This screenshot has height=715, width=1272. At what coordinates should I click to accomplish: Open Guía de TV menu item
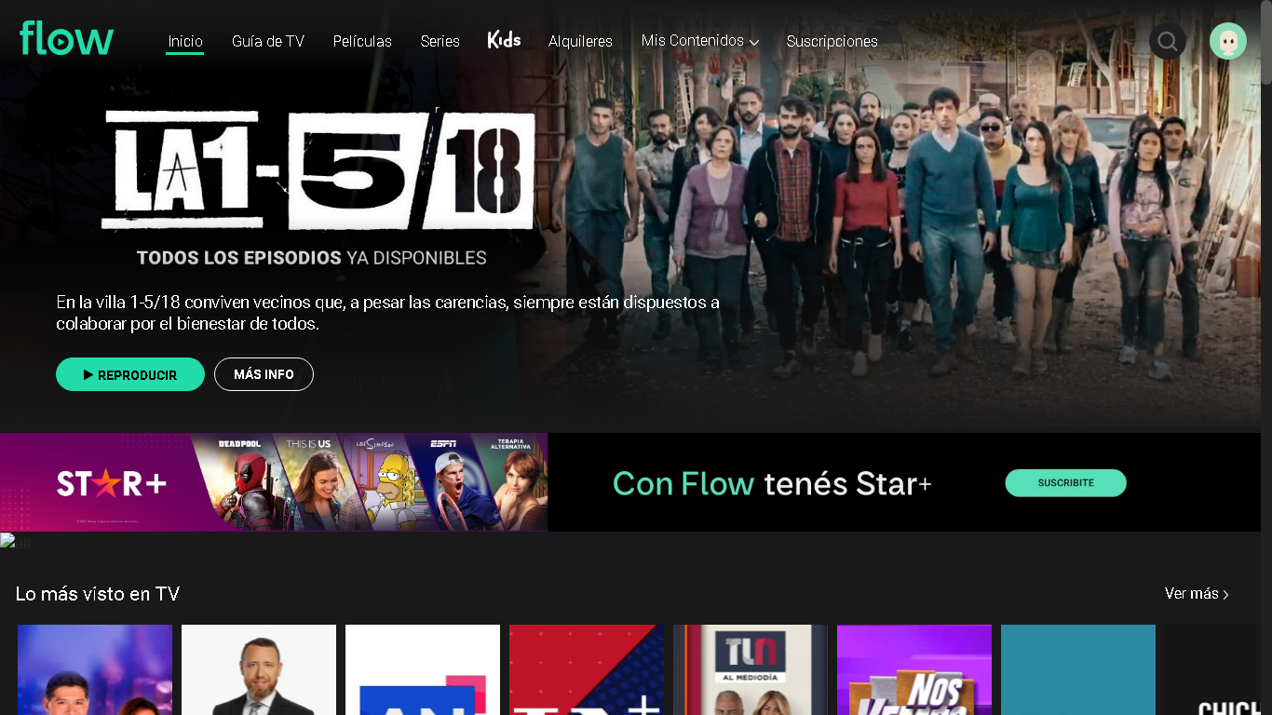(268, 42)
